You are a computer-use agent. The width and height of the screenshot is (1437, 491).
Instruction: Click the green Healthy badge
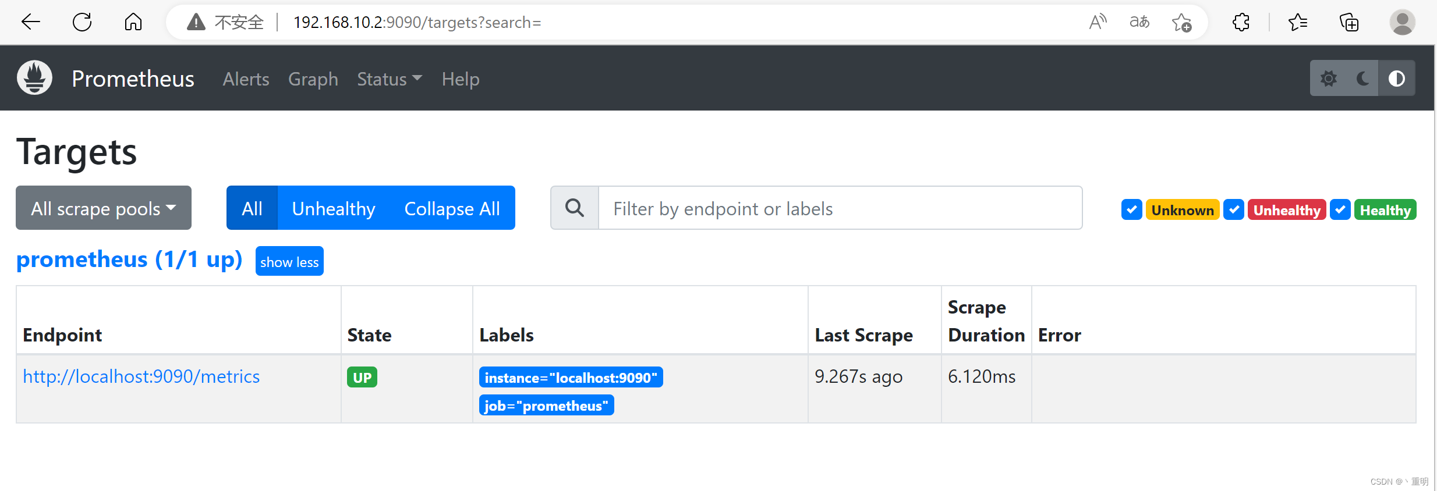click(x=1385, y=209)
